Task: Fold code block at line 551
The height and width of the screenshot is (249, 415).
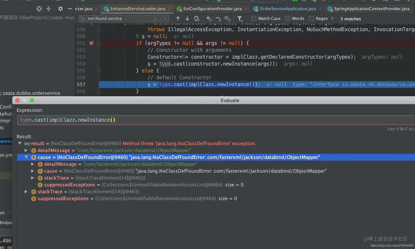Action: coord(99,43)
